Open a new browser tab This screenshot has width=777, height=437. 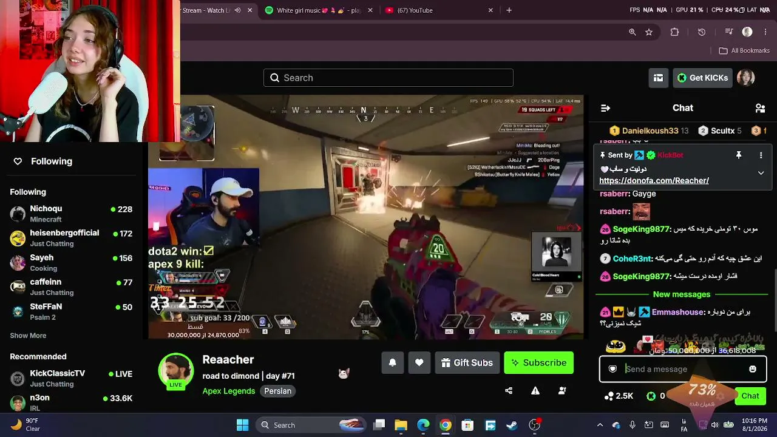coord(509,10)
